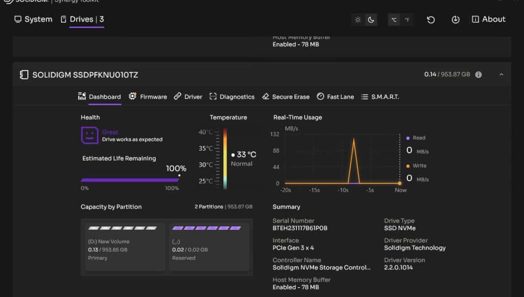Click the Read legend purple dot
Screen dimensions: 524x297
[x=408, y=138]
